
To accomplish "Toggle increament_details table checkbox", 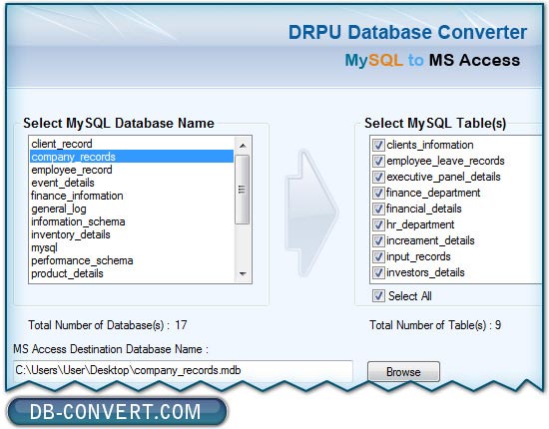I will coord(378,240).
